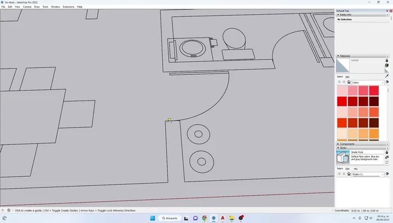393x223 pixels.
Task: Switch to Materials Edit tab
Action: [x=348, y=77]
